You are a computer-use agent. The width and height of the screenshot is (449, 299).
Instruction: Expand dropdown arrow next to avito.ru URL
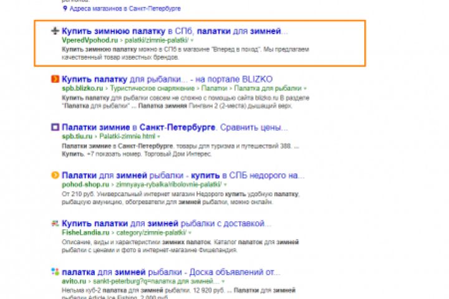pyautogui.click(x=223, y=282)
